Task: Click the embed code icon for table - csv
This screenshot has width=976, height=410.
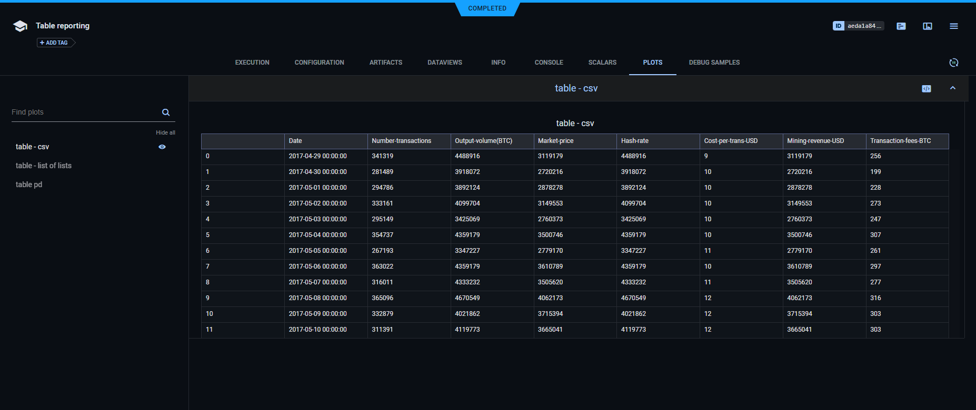Action: 926,89
